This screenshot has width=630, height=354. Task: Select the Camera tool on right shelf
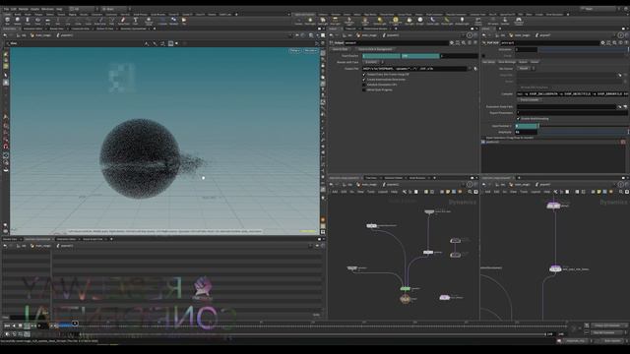298,21
